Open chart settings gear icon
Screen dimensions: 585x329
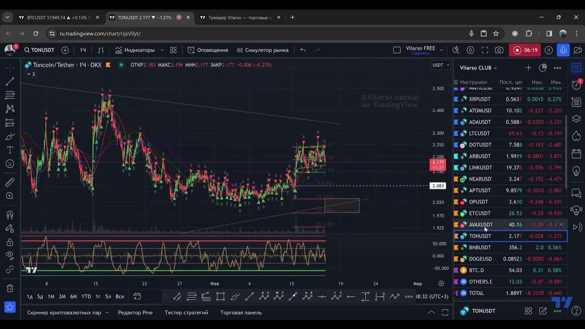click(x=470, y=50)
